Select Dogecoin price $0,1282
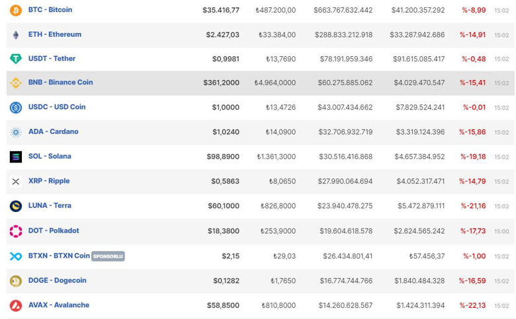 (226, 281)
